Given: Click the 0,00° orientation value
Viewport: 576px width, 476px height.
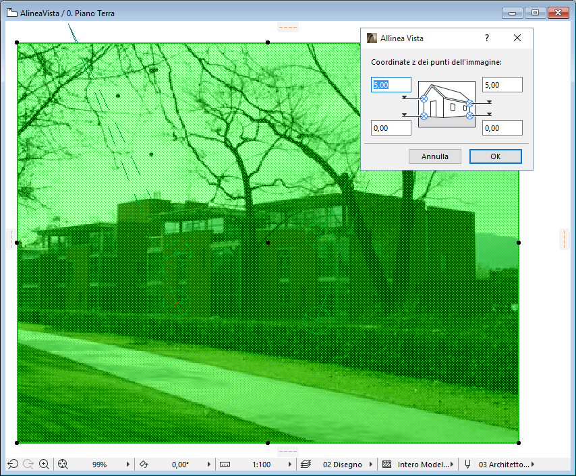Looking at the screenshot, I should (x=180, y=465).
